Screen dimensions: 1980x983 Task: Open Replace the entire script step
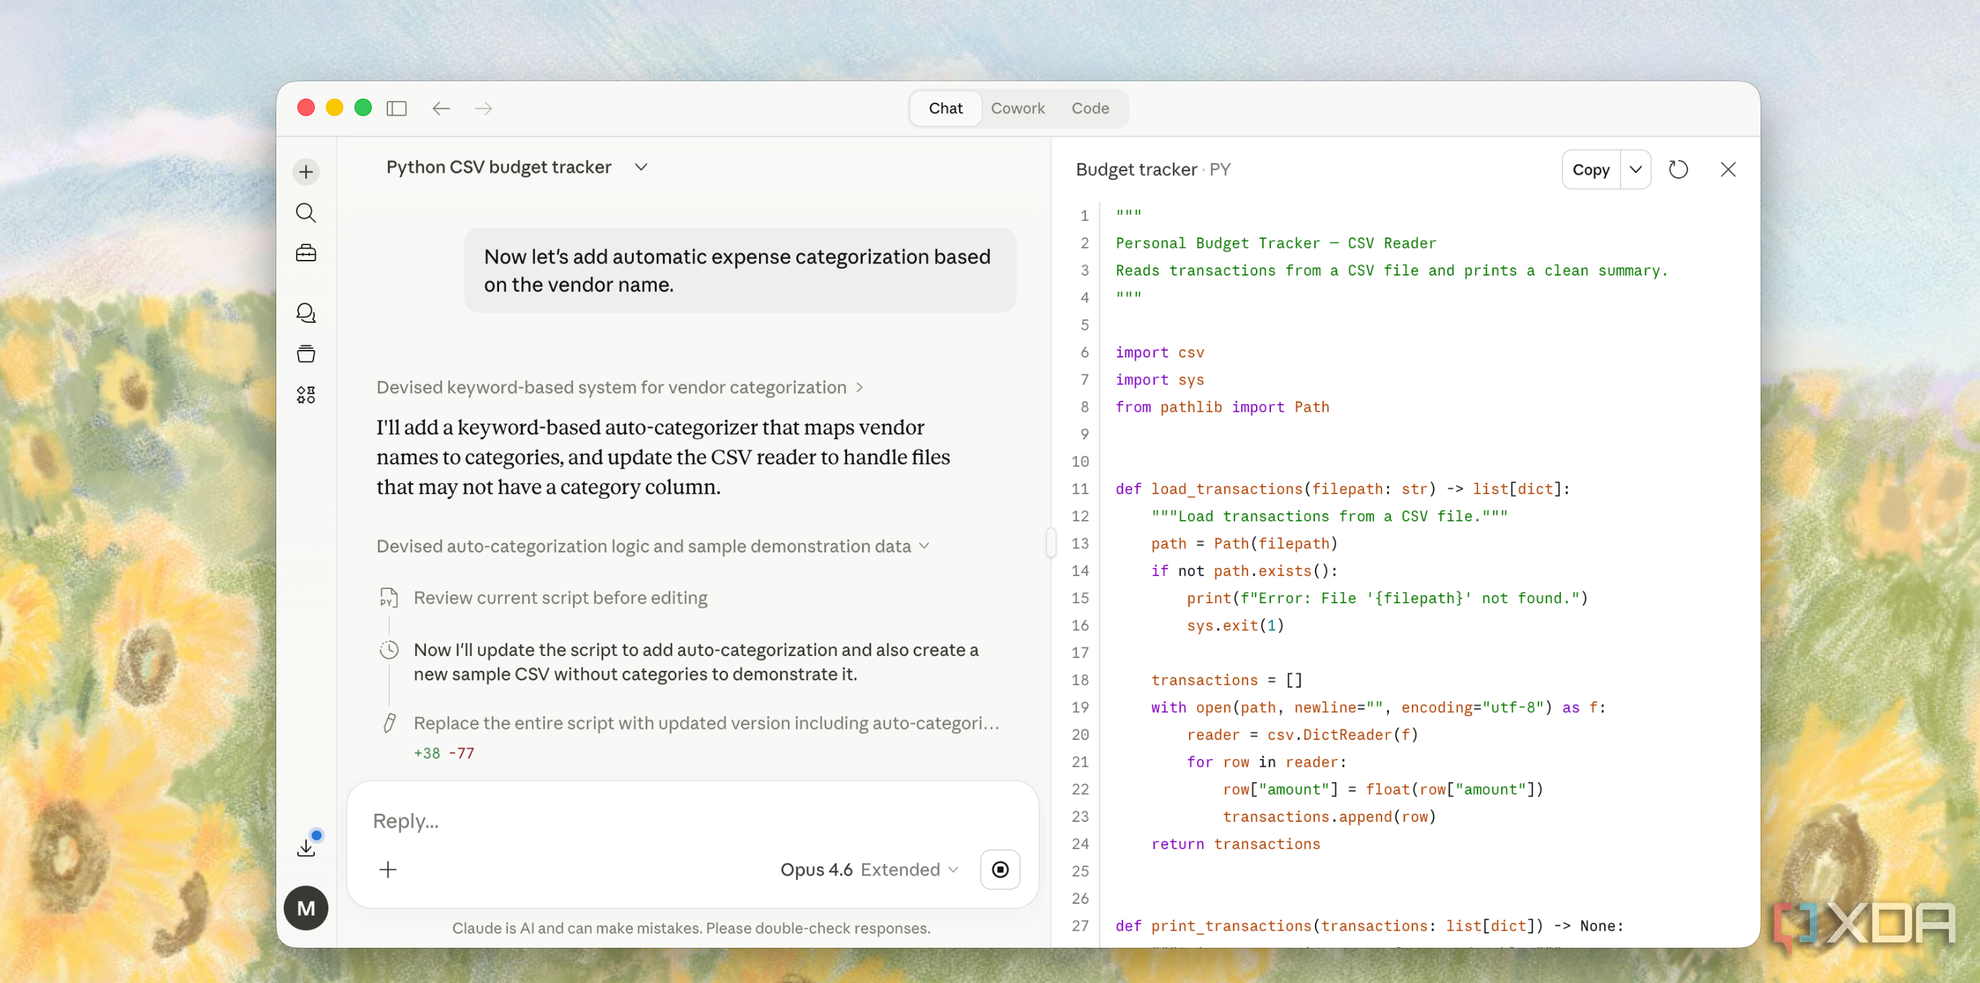click(x=706, y=722)
